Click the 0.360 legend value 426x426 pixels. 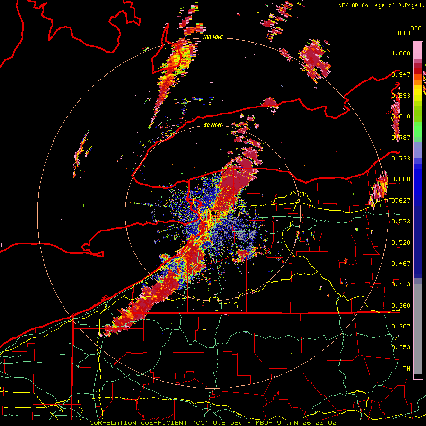[x=401, y=306]
